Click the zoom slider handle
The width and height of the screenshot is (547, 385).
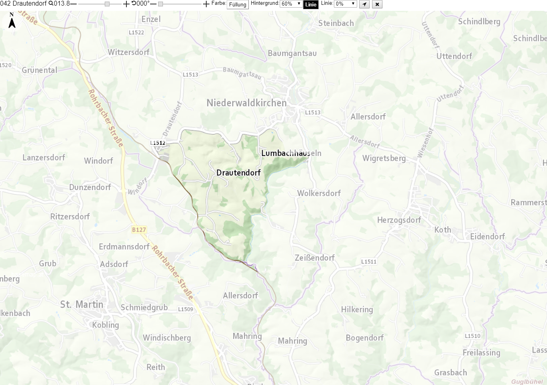107,4
